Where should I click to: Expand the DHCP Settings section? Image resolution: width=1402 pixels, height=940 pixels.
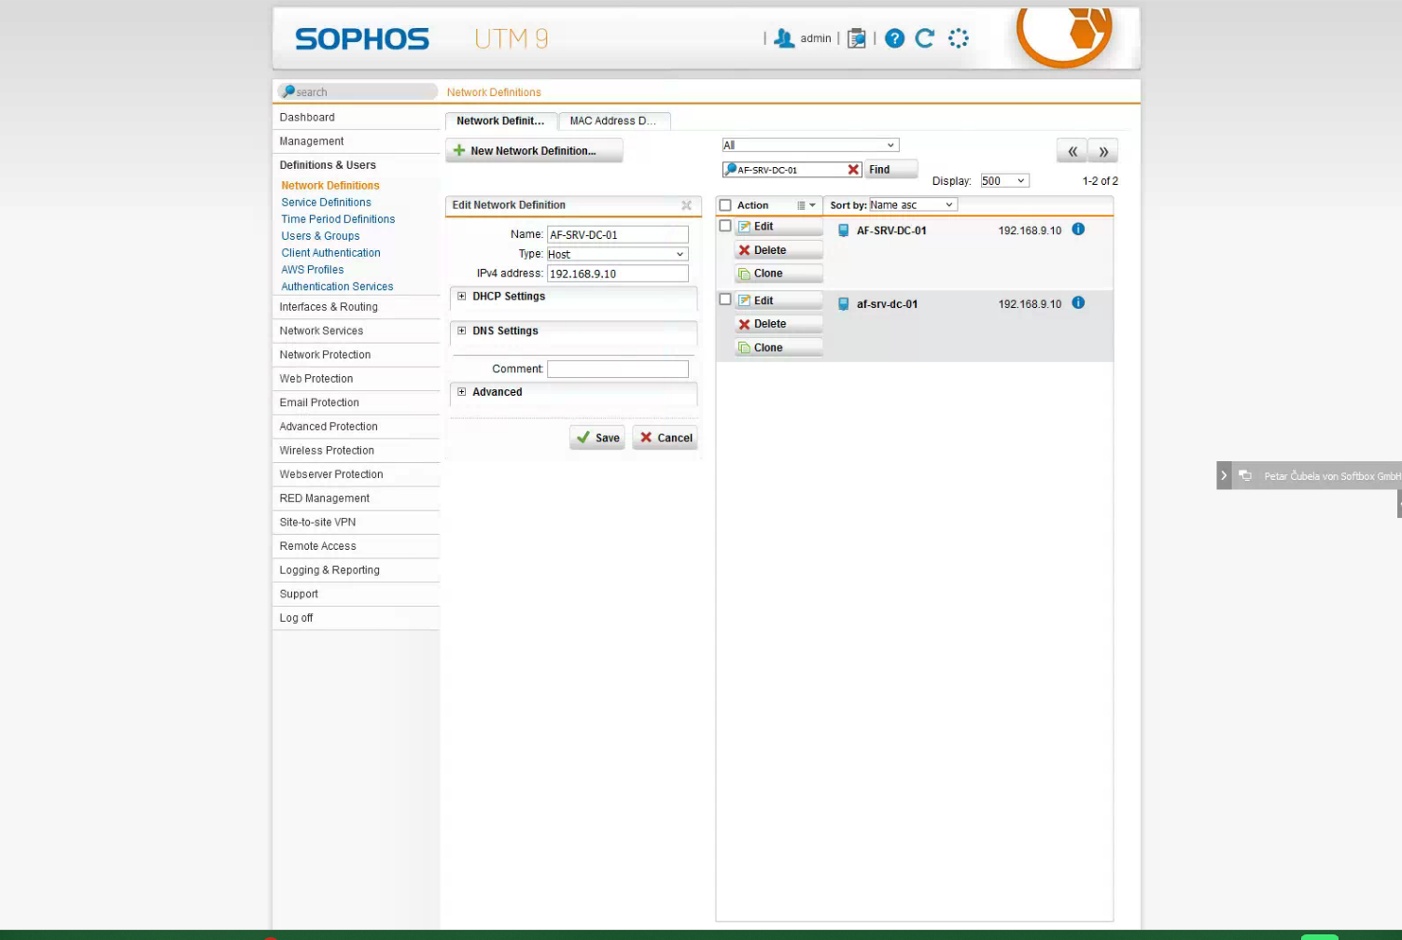pos(462,296)
